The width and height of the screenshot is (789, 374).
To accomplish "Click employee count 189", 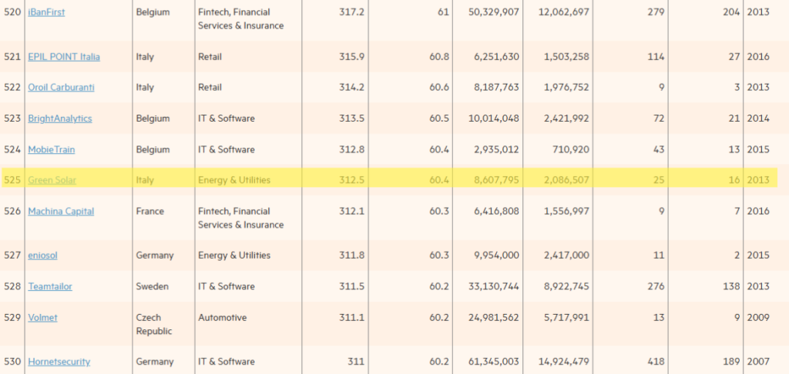I will [x=732, y=362].
